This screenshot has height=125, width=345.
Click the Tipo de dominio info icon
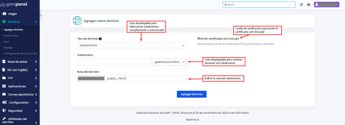(x=100, y=38)
